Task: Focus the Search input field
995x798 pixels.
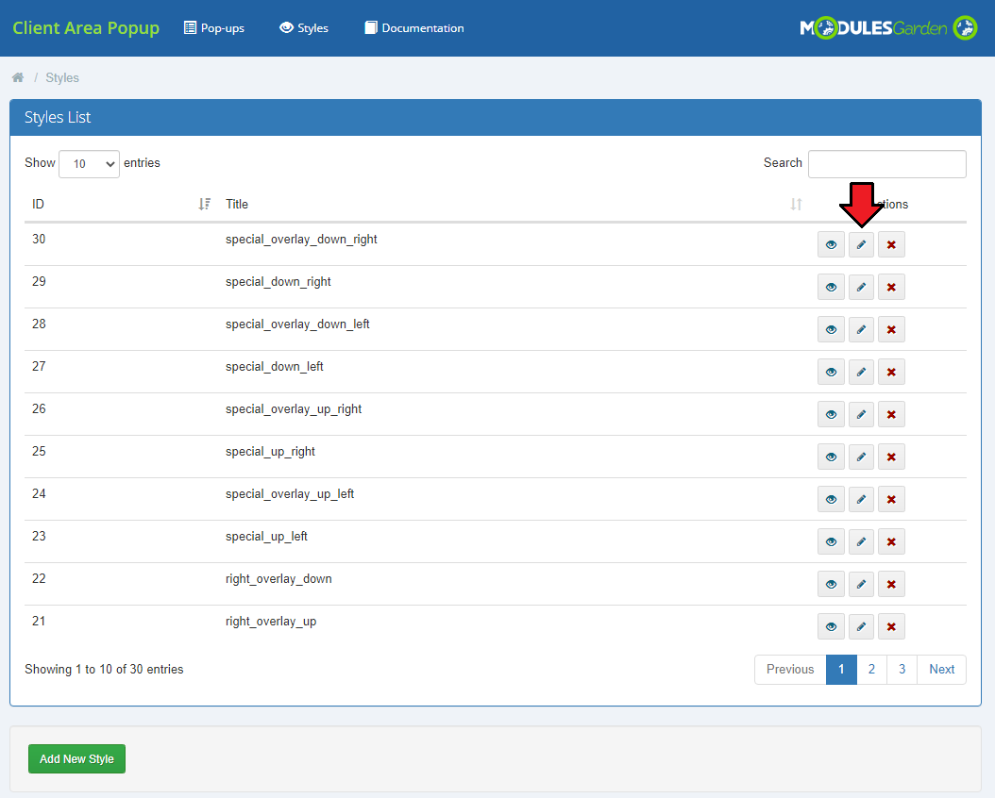Action: [x=887, y=164]
